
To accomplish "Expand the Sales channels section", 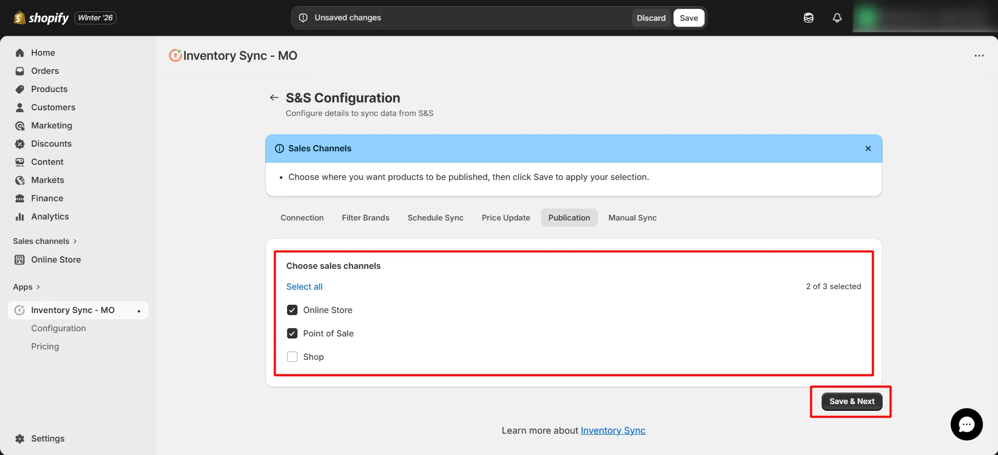I will (x=45, y=241).
